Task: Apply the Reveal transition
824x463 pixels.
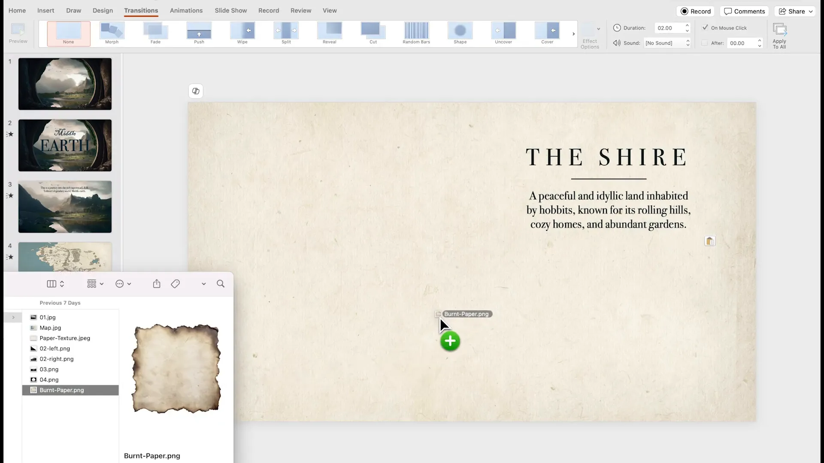Action: tap(330, 33)
